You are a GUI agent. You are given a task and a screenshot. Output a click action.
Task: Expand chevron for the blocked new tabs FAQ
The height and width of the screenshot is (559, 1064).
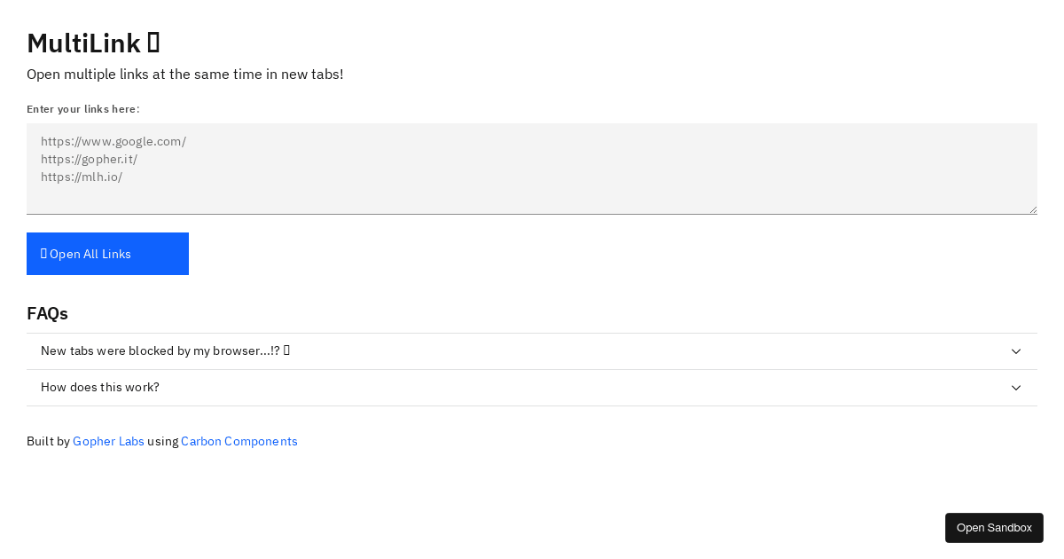point(1016,351)
